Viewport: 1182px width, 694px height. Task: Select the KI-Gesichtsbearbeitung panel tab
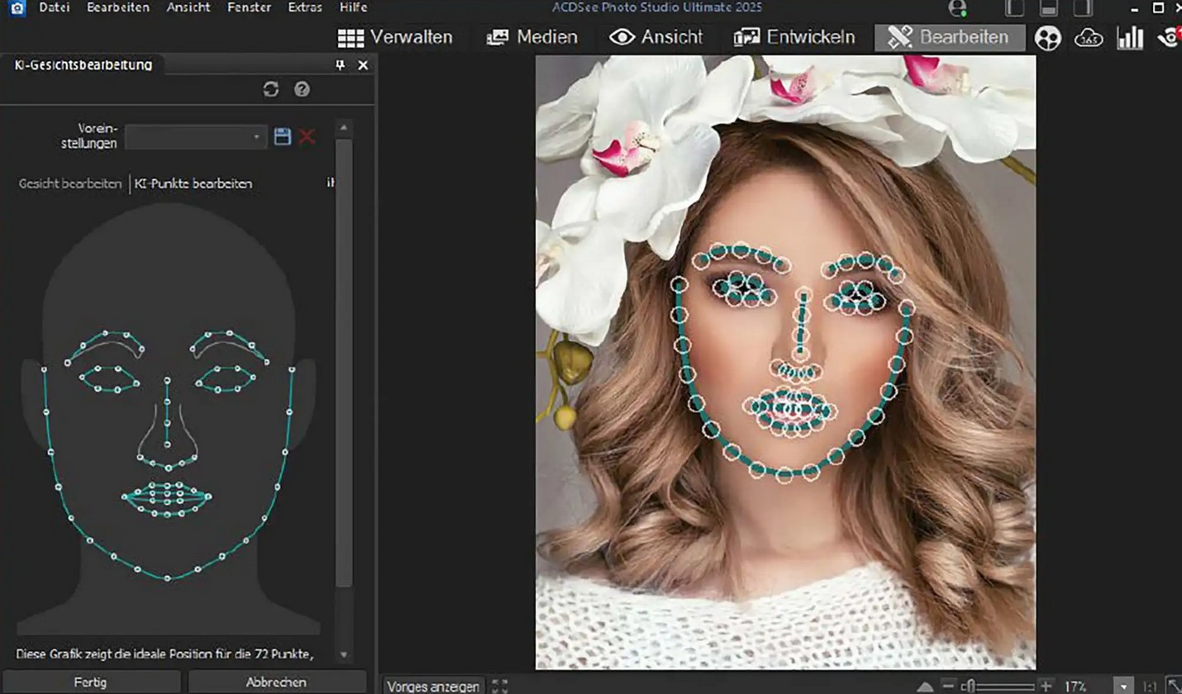[83, 64]
